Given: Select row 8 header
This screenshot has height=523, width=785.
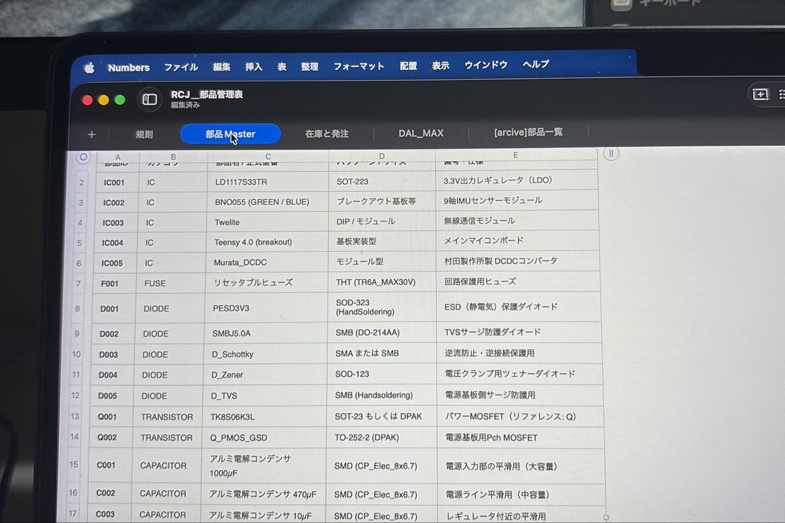Looking at the screenshot, I should (x=79, y=308).
